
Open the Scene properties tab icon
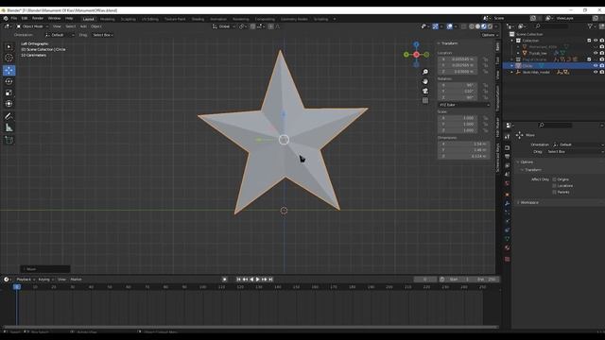click(x=507, y=174)
